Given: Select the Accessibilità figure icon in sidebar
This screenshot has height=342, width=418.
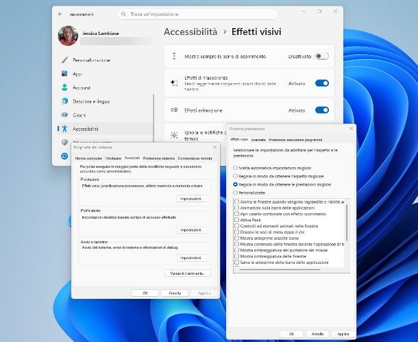Looking at the screenshot, I should click(x=64, y=129).
